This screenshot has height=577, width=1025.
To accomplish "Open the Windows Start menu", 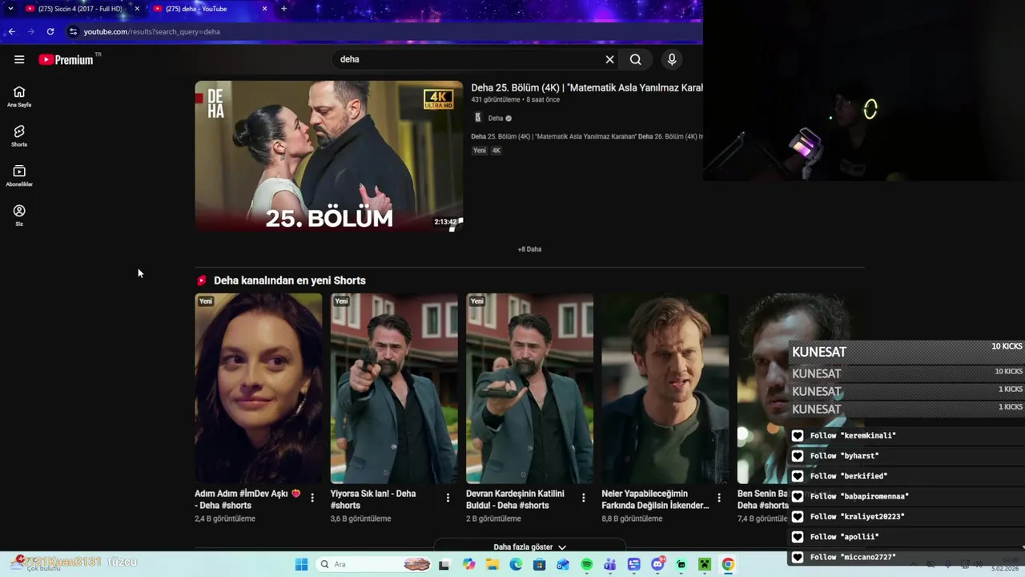I will click(301, 564).
